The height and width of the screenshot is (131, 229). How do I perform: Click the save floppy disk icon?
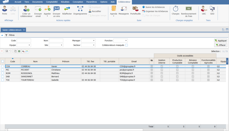7,51
